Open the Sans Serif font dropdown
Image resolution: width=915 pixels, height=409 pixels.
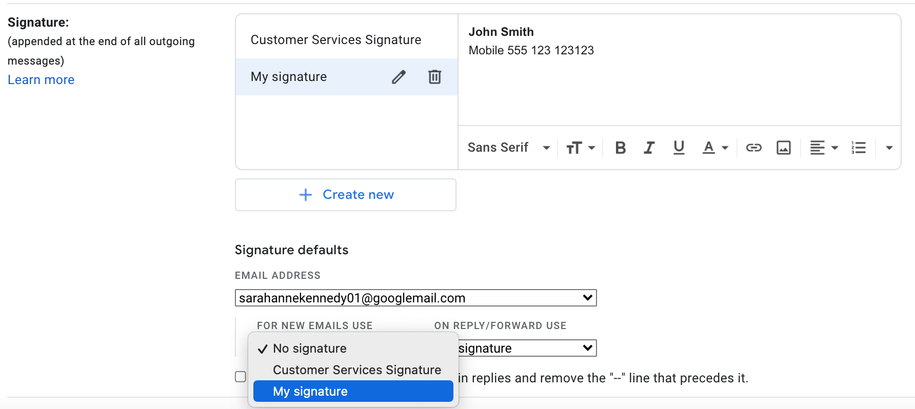click(x=509, y=148)
